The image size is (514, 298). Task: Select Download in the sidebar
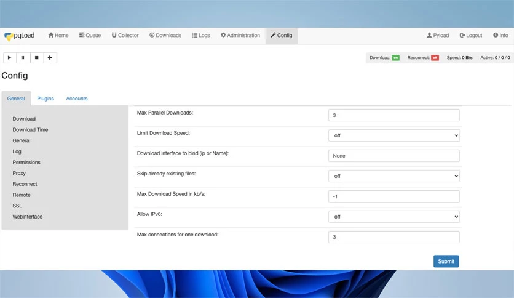[x=24, y=119]
